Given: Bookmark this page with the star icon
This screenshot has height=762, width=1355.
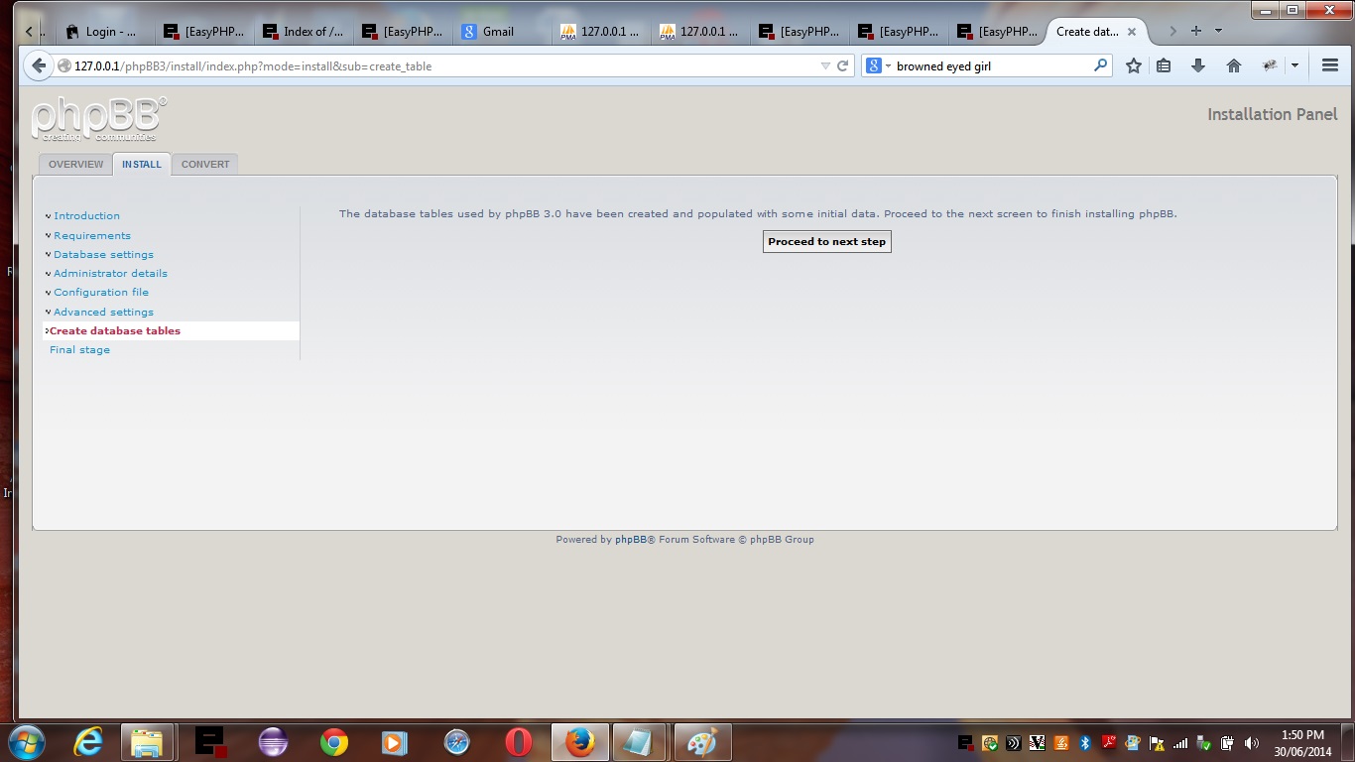Looking at the screenshot, I should tap(1134, 65).
